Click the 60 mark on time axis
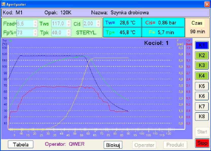Screen dimensions: 211x151 (x=88, y=134)
